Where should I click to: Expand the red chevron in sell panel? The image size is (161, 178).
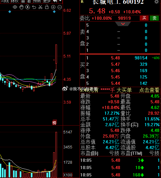(x=123, y=24)
